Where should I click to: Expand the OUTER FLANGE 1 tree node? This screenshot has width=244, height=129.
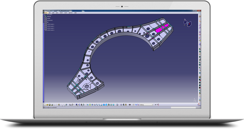point(45,24)
